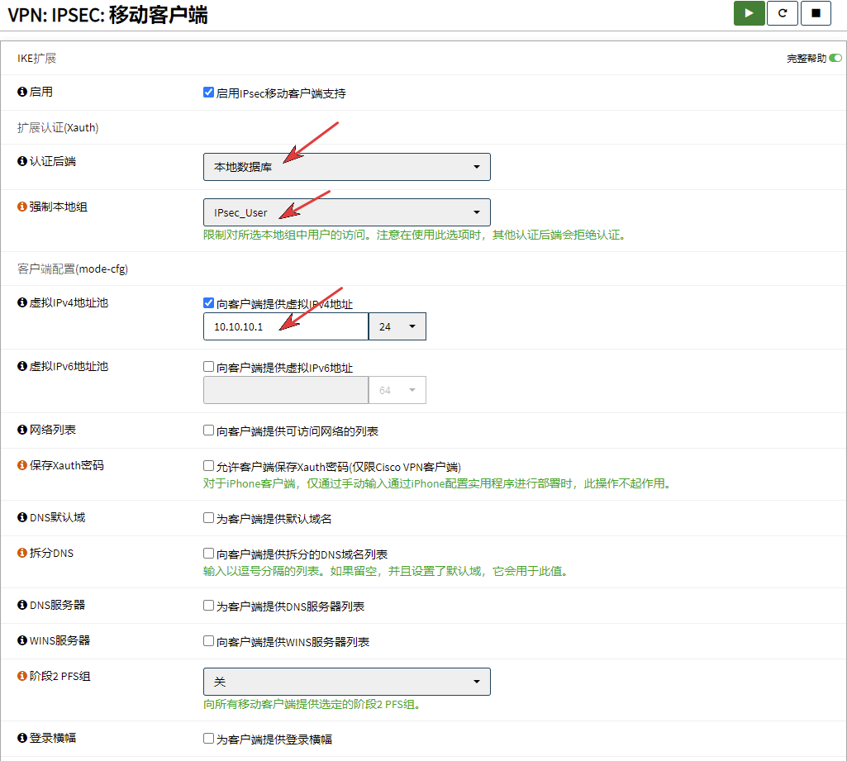Click the 10.10.10.1 IPv4 address field
Screen dimensions: 847x761
click(285, 326)
